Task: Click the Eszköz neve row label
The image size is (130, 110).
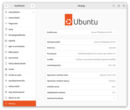Action: coord(52,32)
